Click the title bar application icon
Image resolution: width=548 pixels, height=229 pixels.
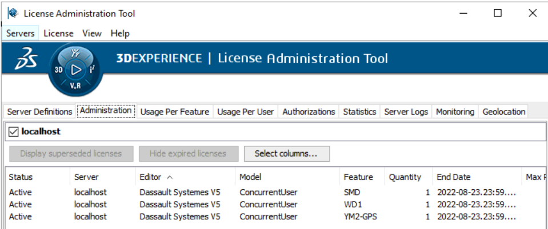click(13, 13)
